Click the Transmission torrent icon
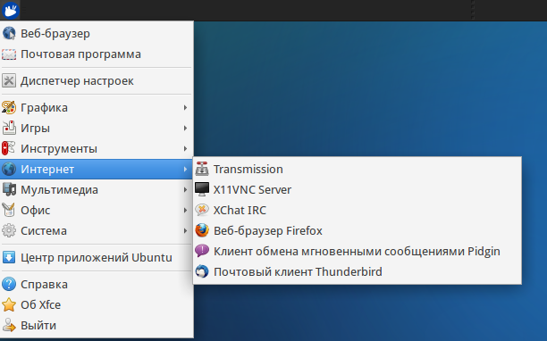The image size is (547, 341). [x=202, y=170]
